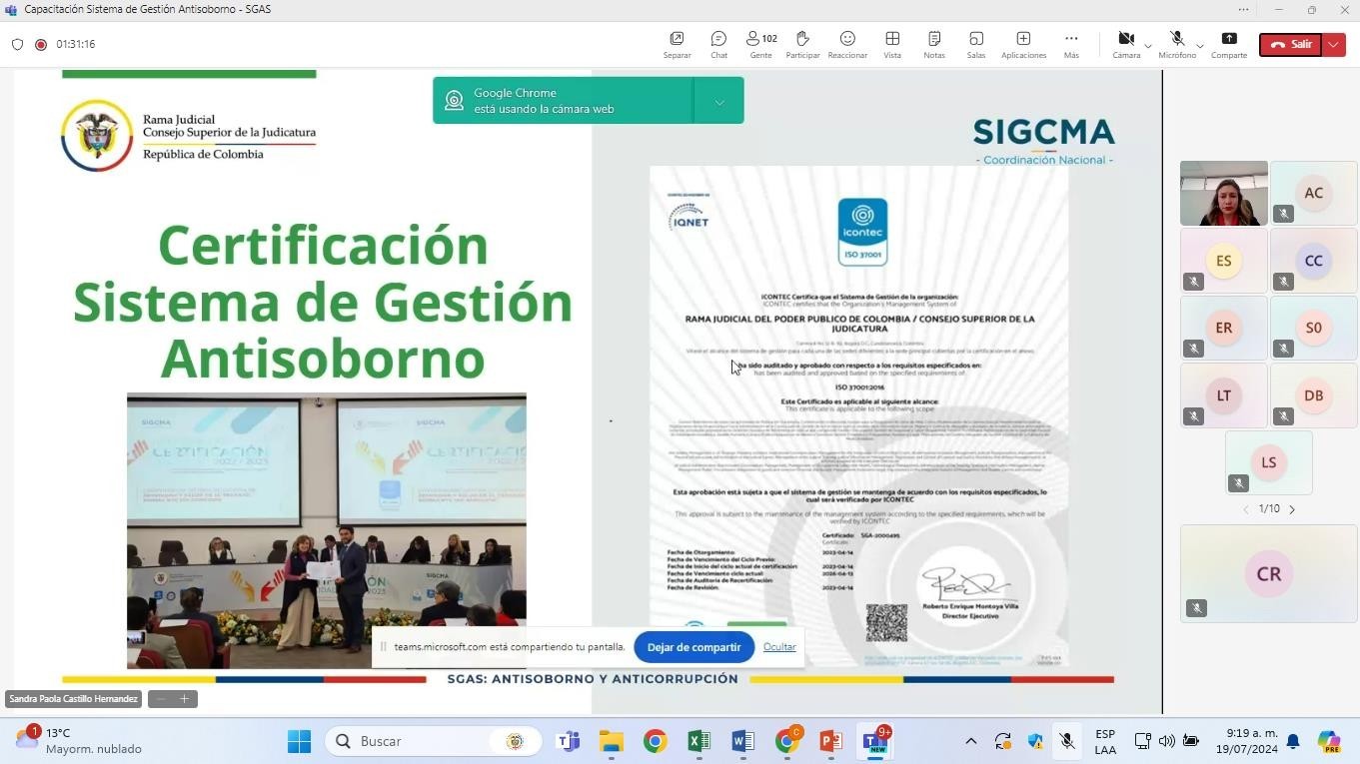Open PowerPoint from the taskbar
The image size is (1360, 764).
pyautogui.click(x=830, y=741)
